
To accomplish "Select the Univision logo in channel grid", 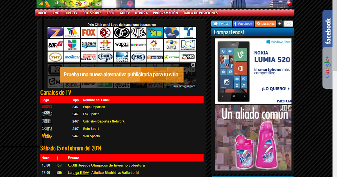I will 72,45.
